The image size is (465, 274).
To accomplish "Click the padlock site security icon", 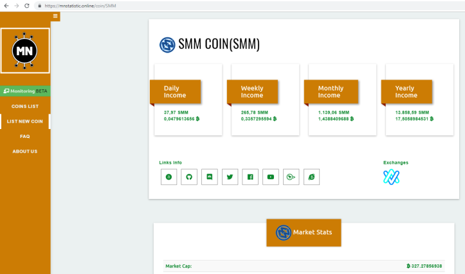I will [39, 6].
